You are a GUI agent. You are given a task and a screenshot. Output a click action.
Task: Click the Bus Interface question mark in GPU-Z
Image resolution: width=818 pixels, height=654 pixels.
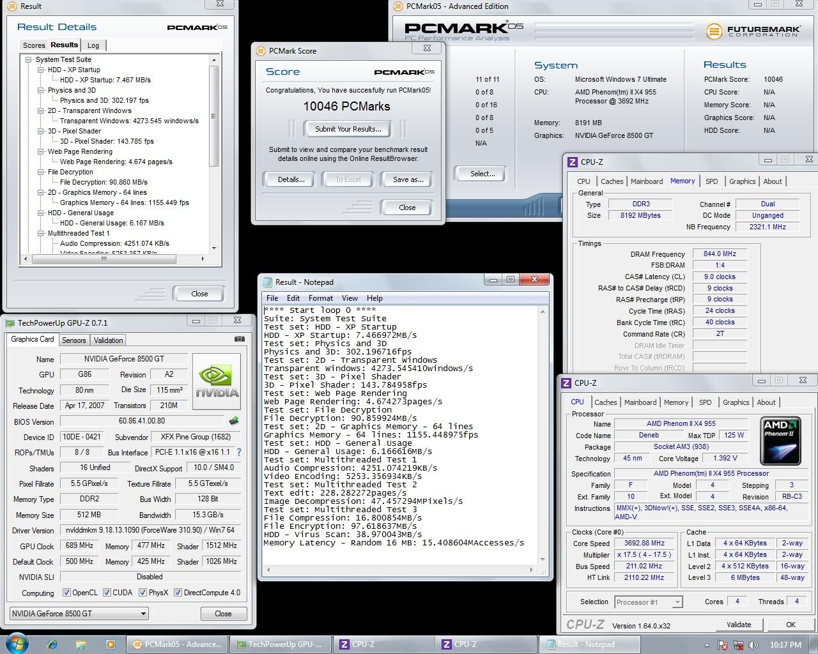239,452
